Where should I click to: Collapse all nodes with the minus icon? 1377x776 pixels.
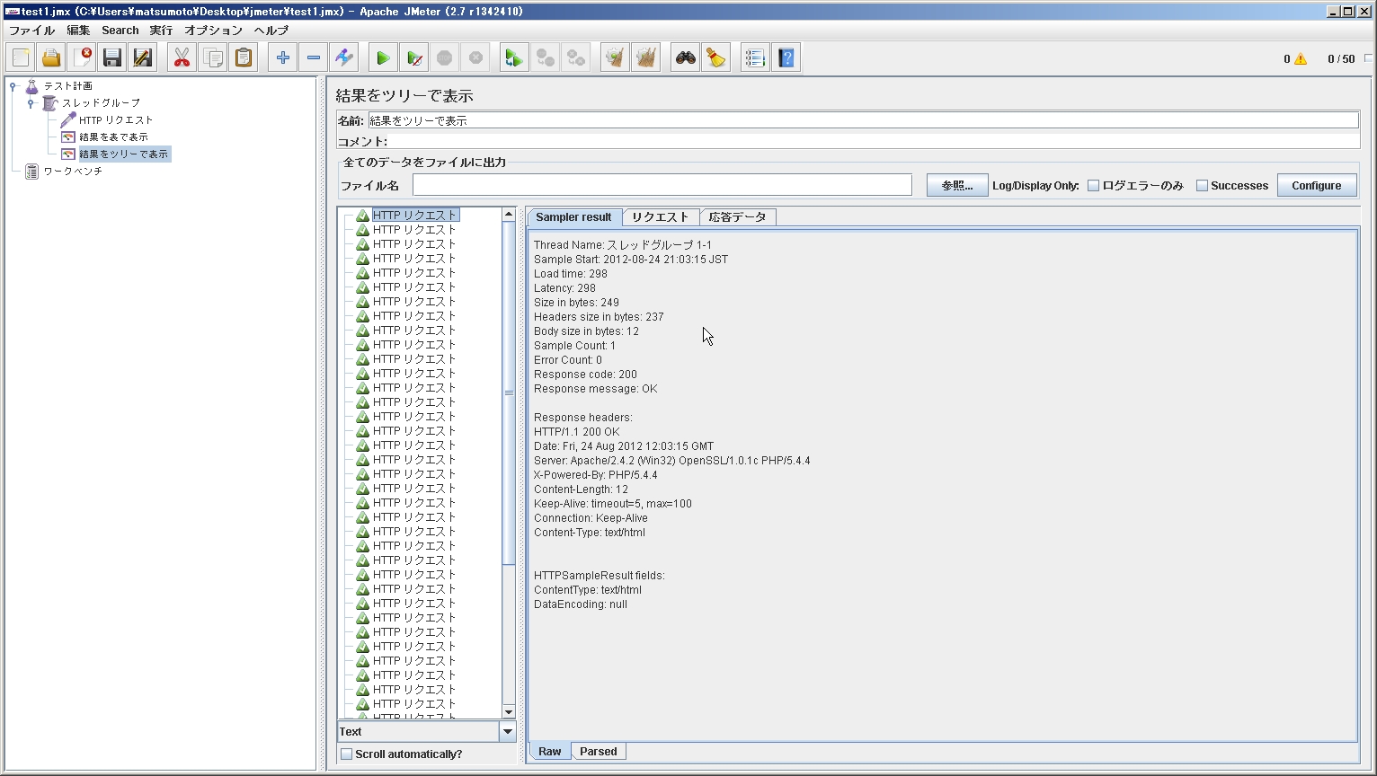point(313,58)
